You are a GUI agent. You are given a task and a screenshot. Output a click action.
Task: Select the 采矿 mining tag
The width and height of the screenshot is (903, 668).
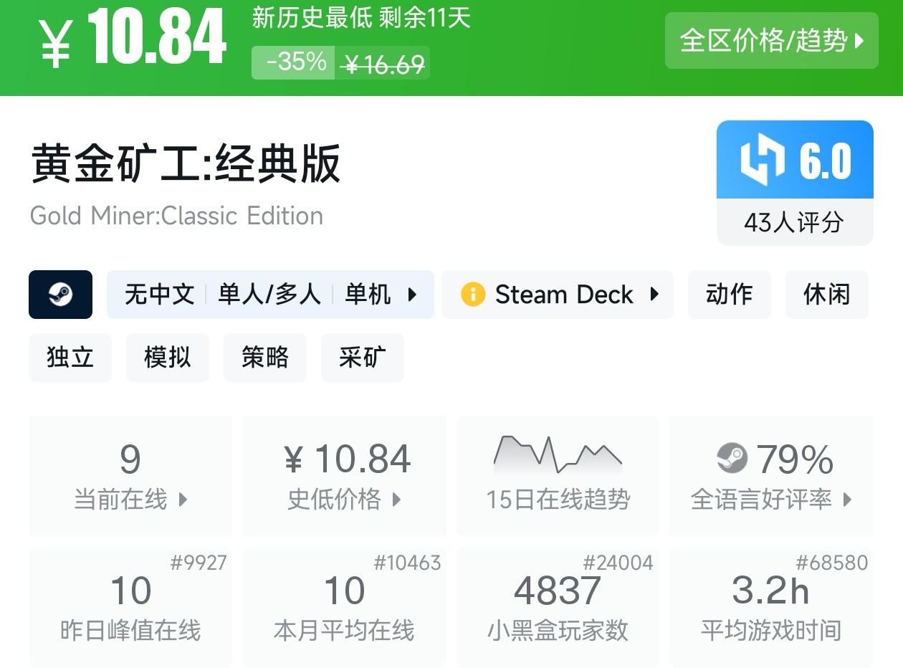[363, 357]
